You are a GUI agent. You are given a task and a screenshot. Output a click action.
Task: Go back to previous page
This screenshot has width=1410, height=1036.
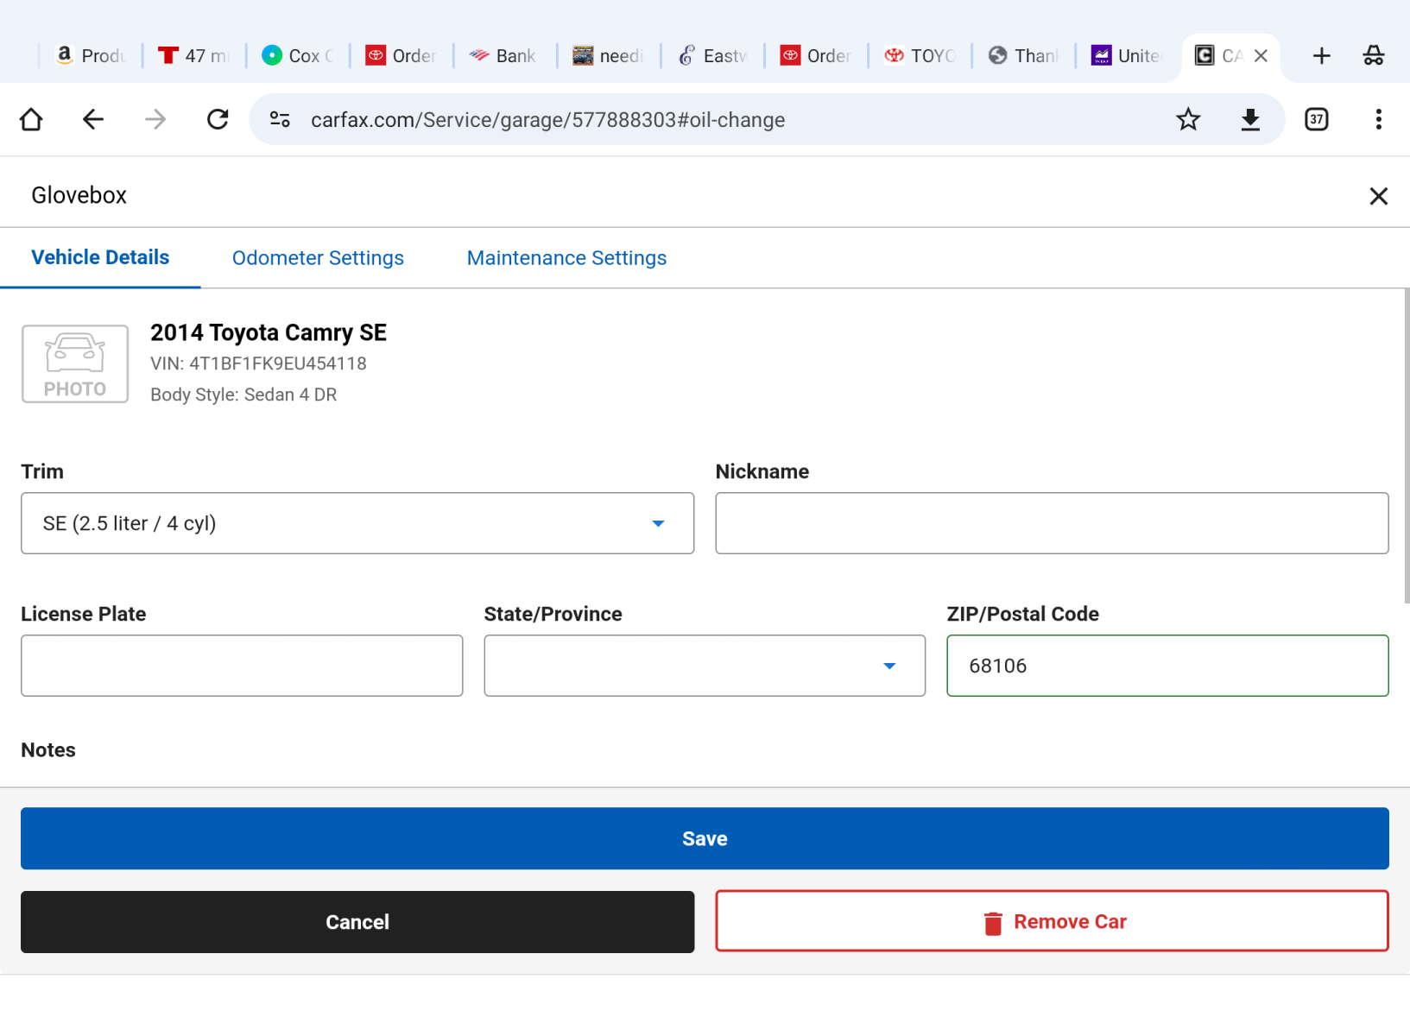(x=93, y=119)
